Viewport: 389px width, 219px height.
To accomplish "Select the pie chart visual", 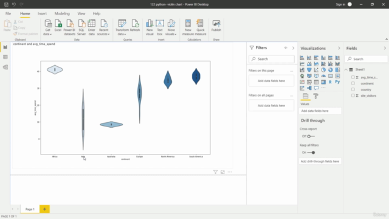I will [323, 70].
